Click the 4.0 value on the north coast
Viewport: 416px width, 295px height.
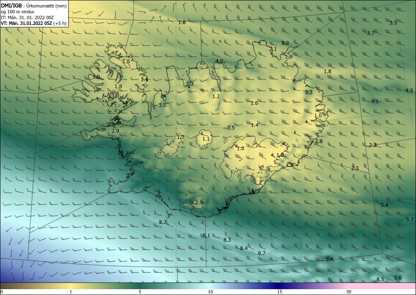(x=219, y=61)
